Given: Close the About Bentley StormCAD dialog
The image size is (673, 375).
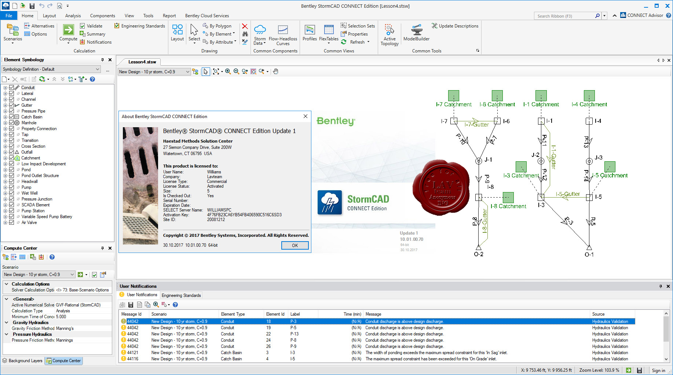Looking at the screenshot, I should [305, 116].
